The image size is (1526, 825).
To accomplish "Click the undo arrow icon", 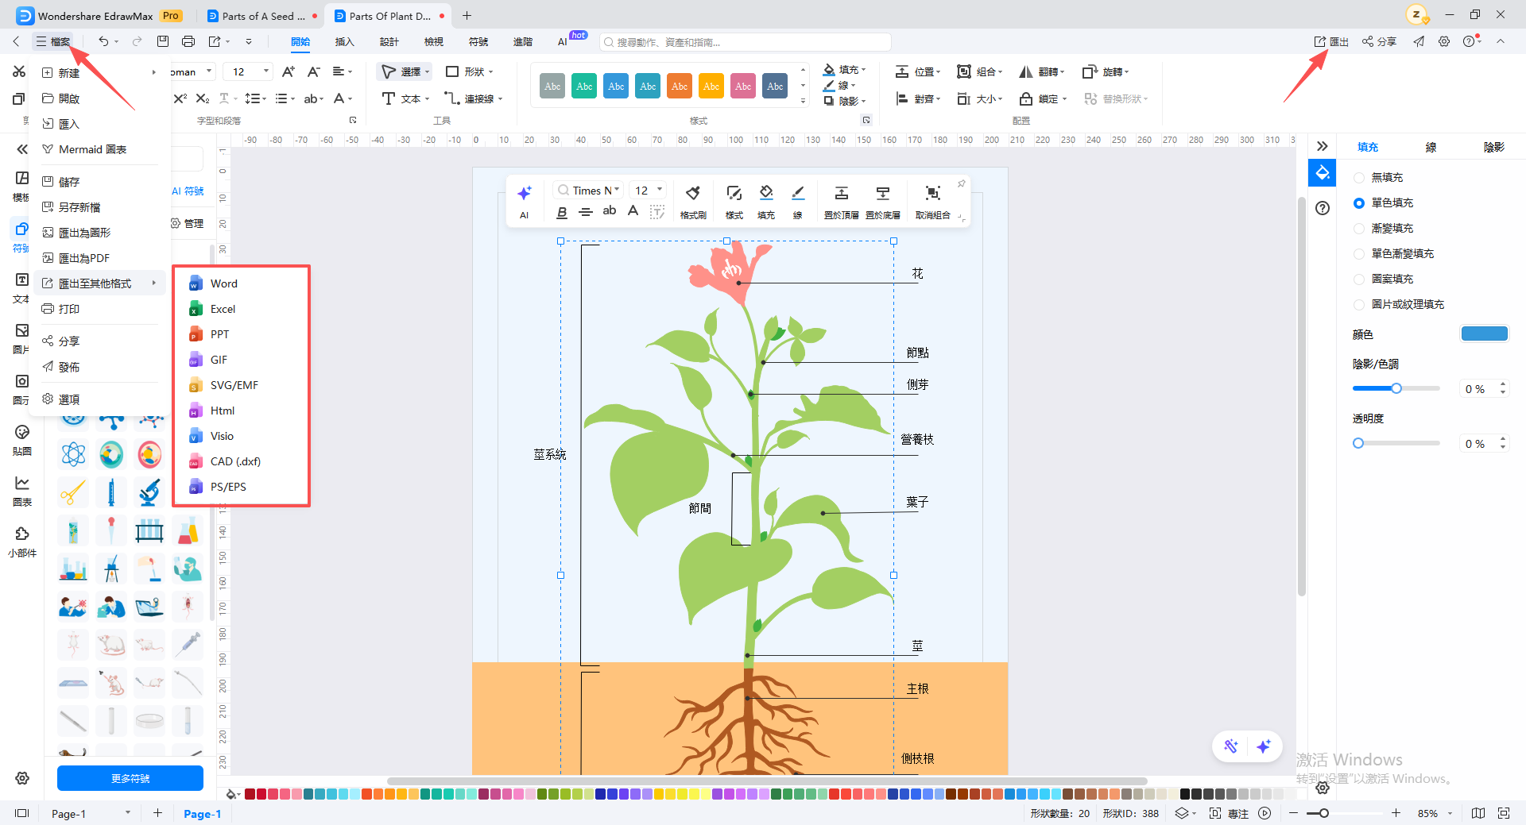I will (103, 41).
